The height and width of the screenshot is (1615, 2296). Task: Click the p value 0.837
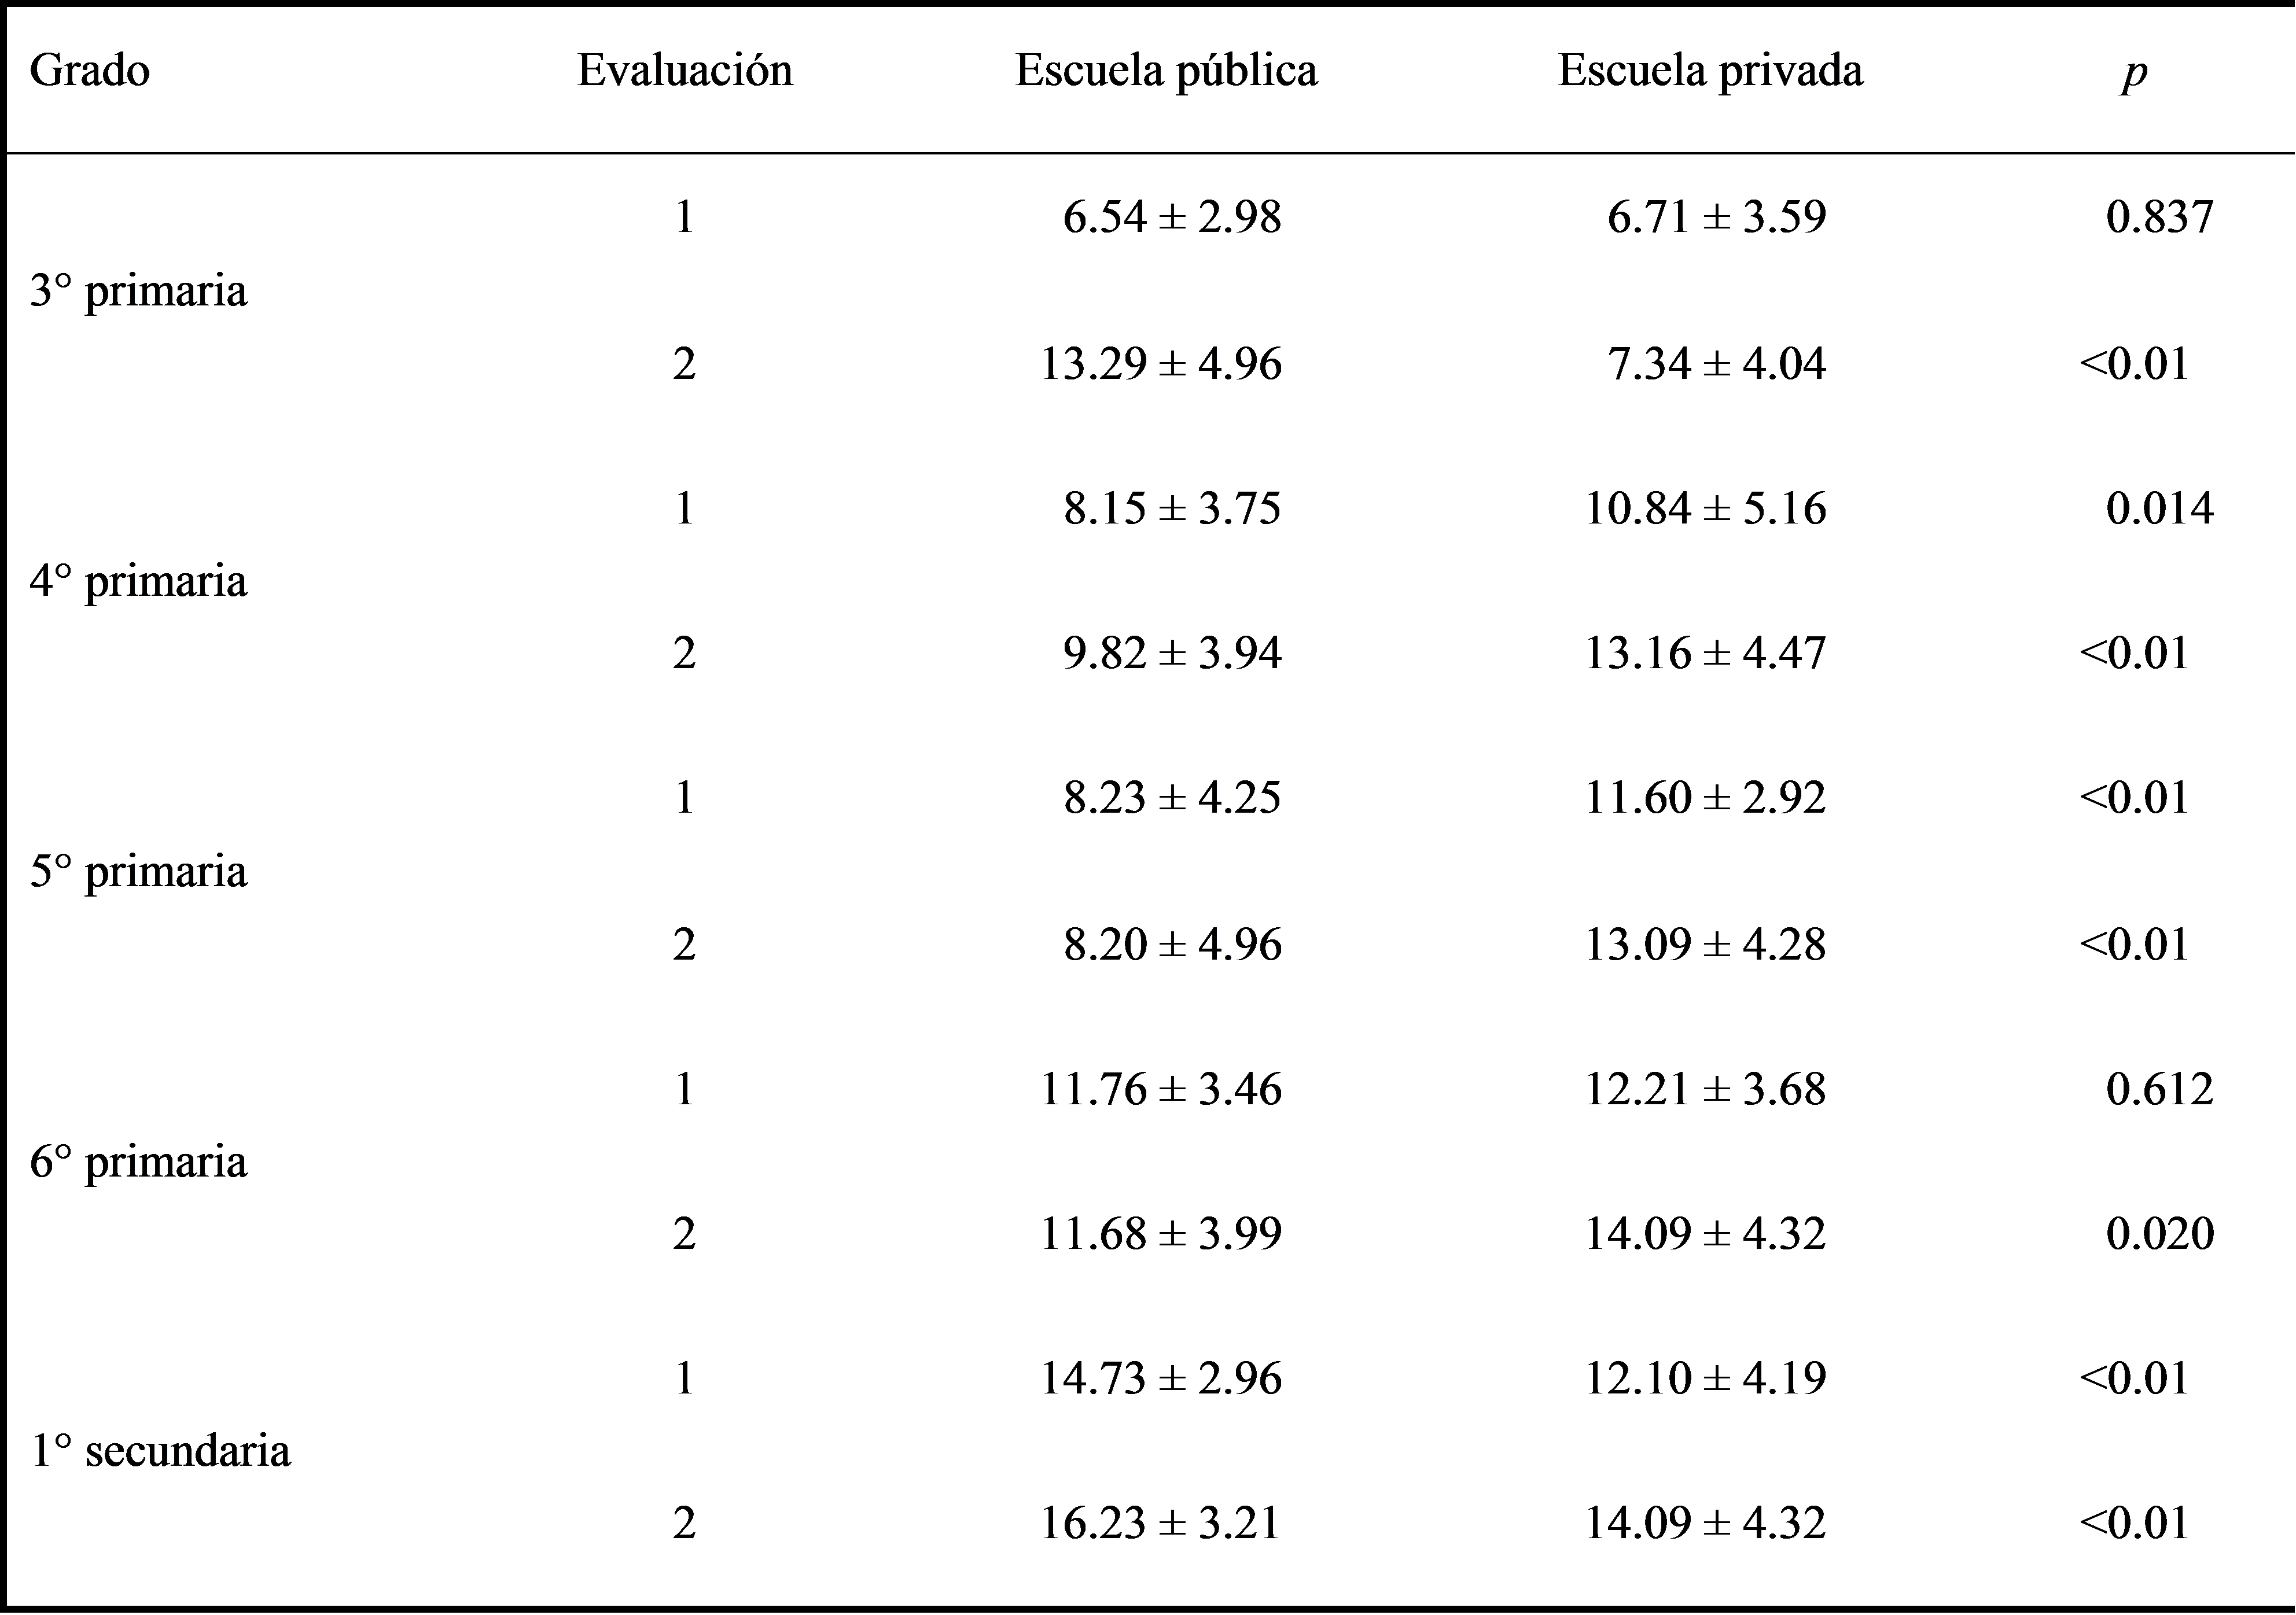tap(2159, 217)
